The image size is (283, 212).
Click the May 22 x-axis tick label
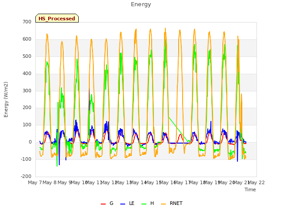pyautogui.click(x=256, y=182)
